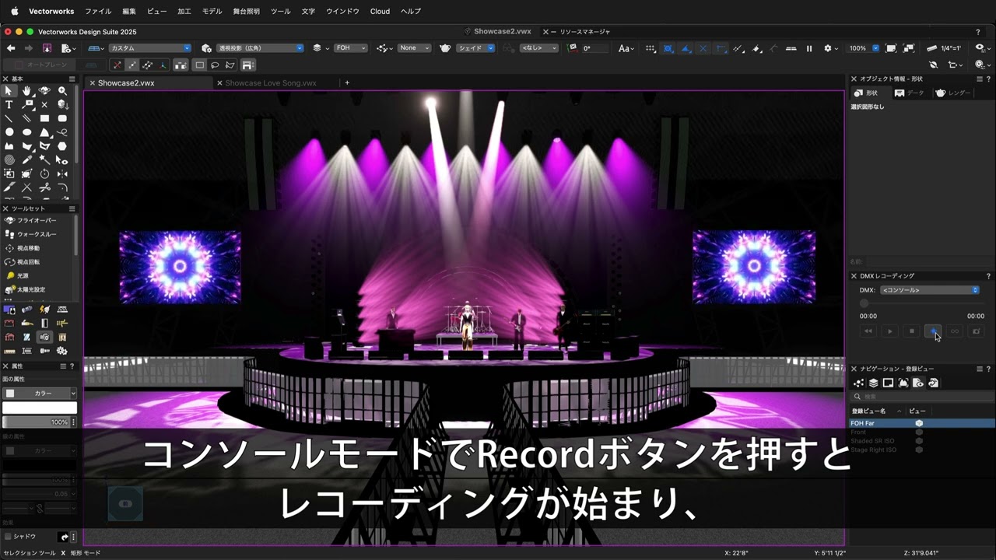Select the Text tool in the basic palette

pos(9,104)
